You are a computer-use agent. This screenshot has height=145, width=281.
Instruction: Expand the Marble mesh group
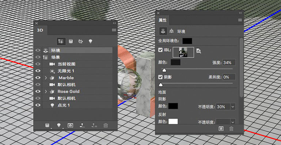[46, 78]
